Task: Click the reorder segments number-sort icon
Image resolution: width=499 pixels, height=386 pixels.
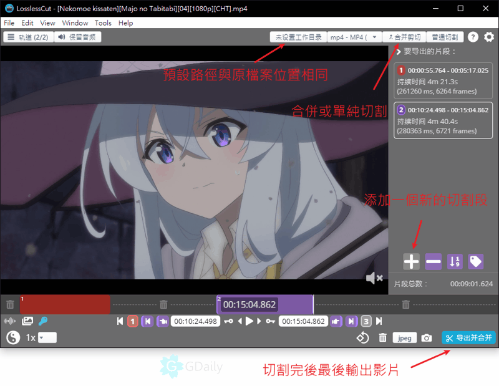Action: [x=455, y=261]
